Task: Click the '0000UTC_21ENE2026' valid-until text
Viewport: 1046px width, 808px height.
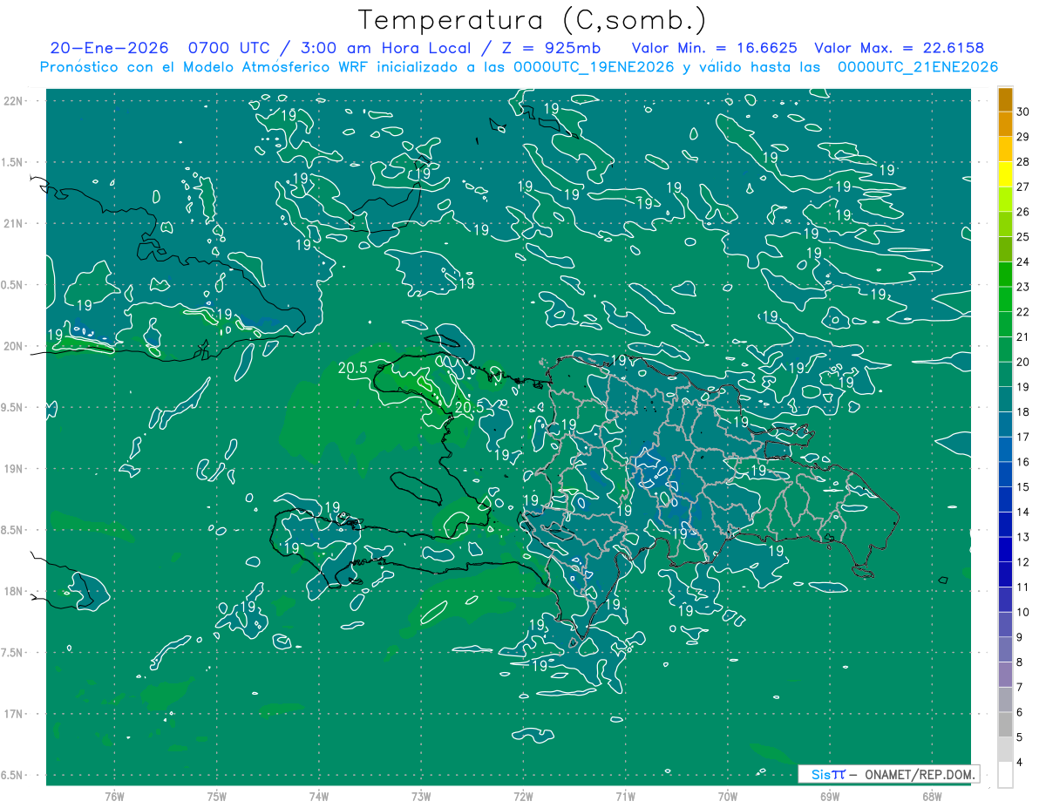Action: (918, 67)
